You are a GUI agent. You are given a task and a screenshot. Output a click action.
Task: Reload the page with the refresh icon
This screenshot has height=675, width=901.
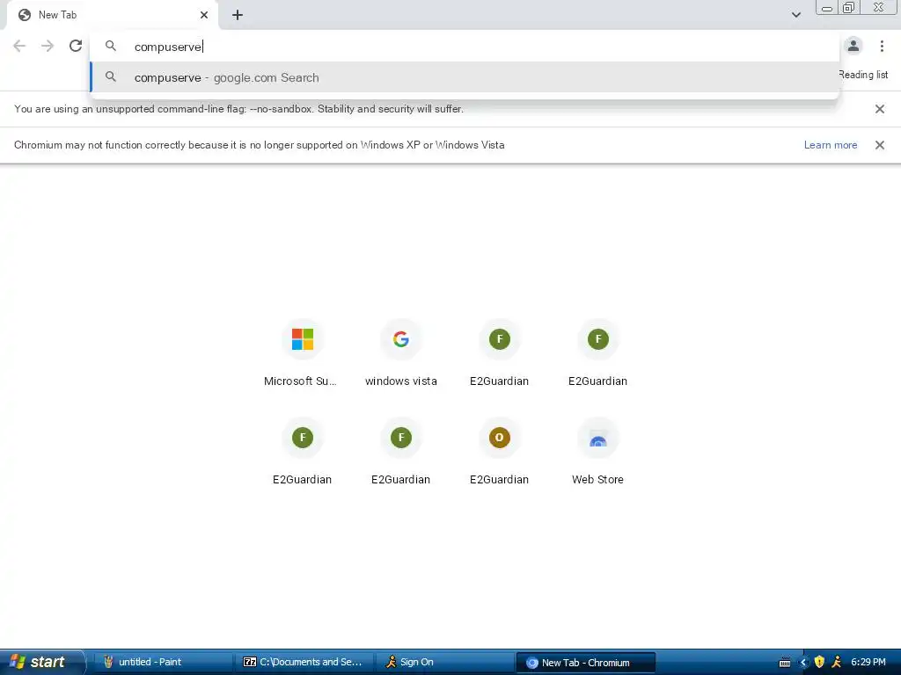(76, 46)
